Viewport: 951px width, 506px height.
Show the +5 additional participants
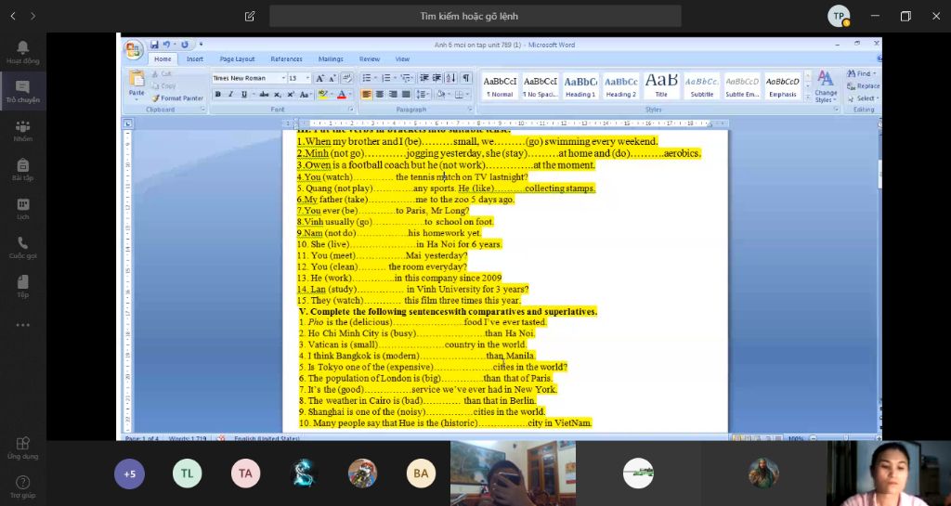point(129,474)
